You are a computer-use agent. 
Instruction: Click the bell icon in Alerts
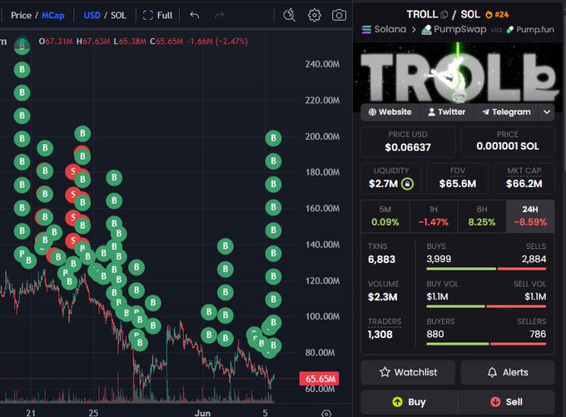pyautogui.click(x=492, y=372)
